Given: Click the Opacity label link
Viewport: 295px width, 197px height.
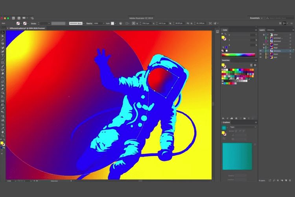Looking at the screenshot, I should click(89, 23).
